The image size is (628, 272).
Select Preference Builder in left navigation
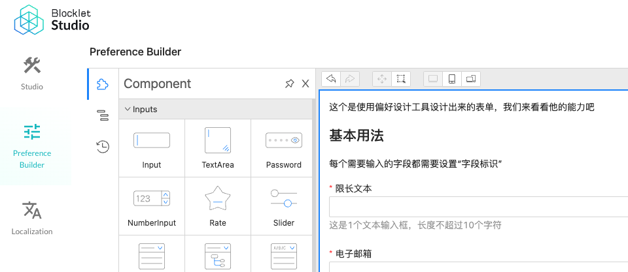tap(31, 146)
